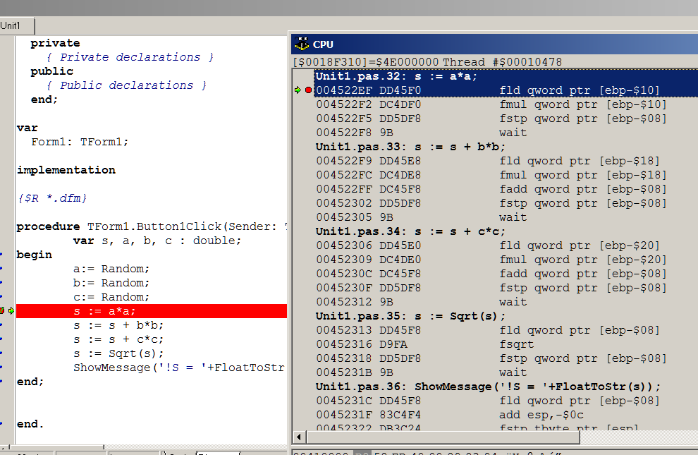Click gutter dot beside 'a:= Random;' line
Viewport: 698px width, 455px height.
2,269
